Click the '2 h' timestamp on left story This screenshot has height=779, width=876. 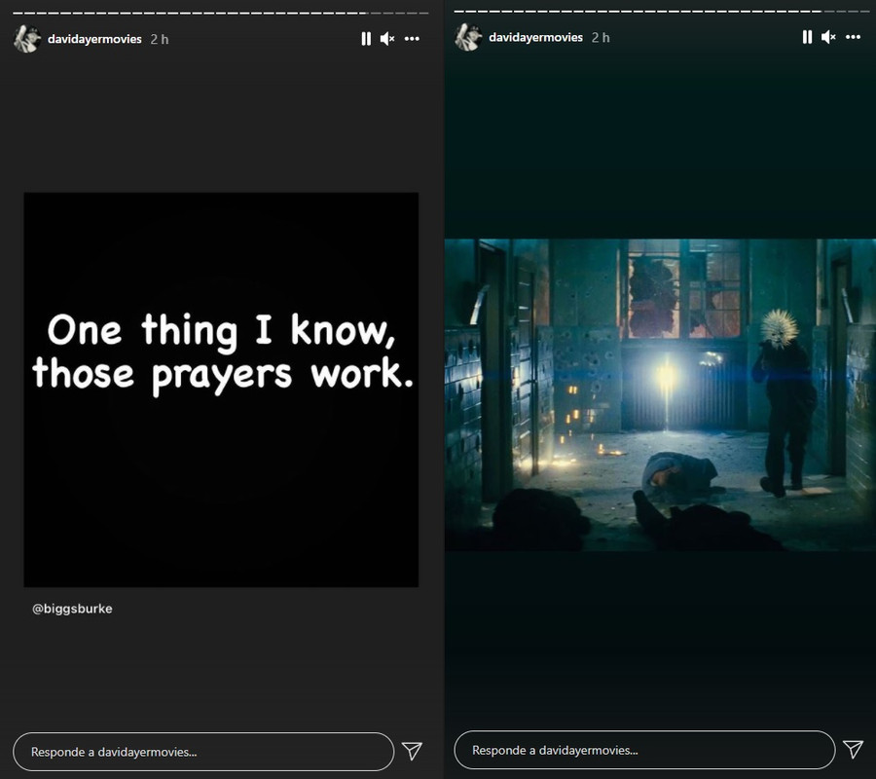tap(160, 39)
